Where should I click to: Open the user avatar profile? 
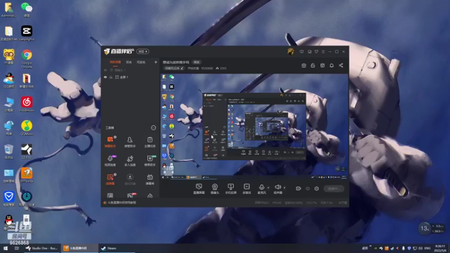click(290, 52)
